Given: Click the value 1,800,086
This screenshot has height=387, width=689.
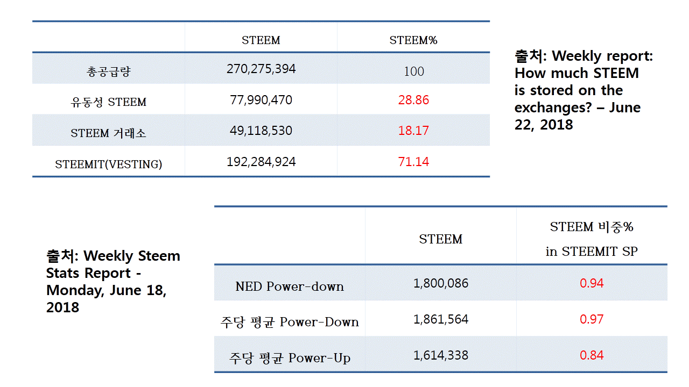Looking at the screenshot, I should click(441, 283).
